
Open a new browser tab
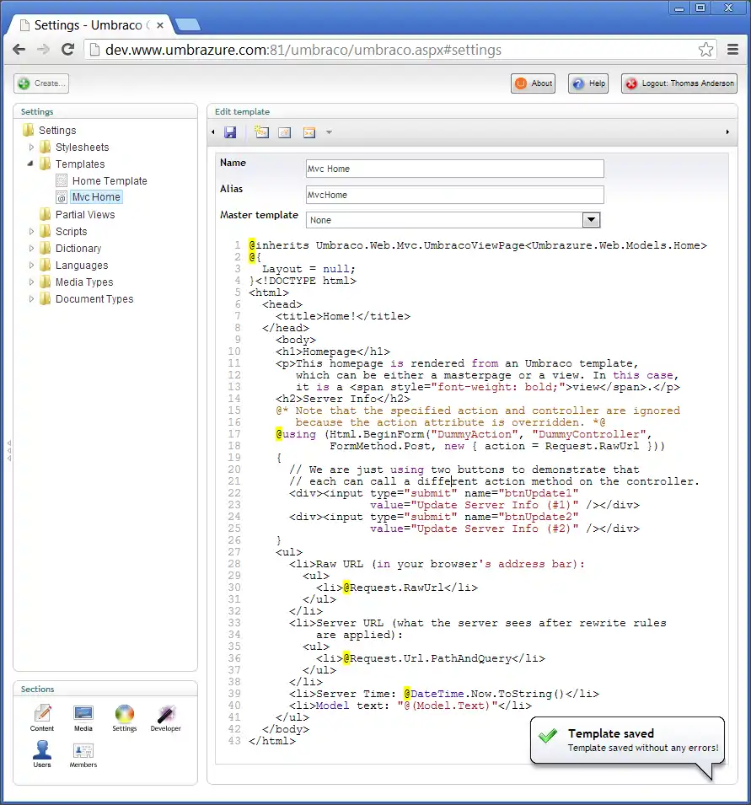187,24
